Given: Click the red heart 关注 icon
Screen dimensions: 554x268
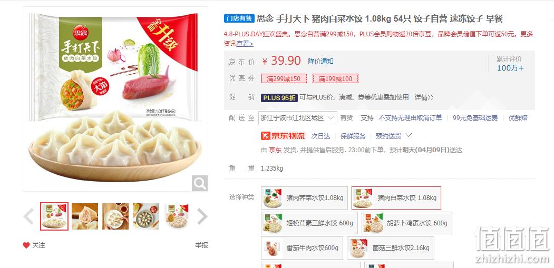Looking at the screenshot, I should point(26,245).
